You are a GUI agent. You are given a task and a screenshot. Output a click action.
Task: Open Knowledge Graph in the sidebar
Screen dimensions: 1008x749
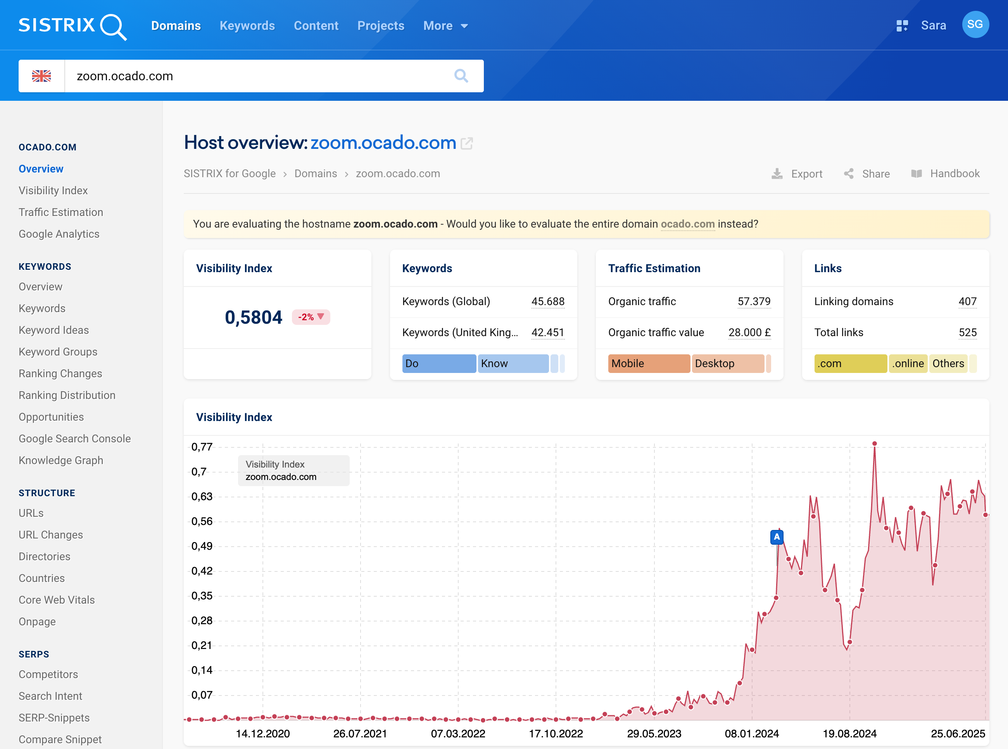61,461
